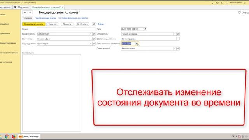
Task: Click the Отправитель field value
Action: pyautogui.click(x=147, y=34)
